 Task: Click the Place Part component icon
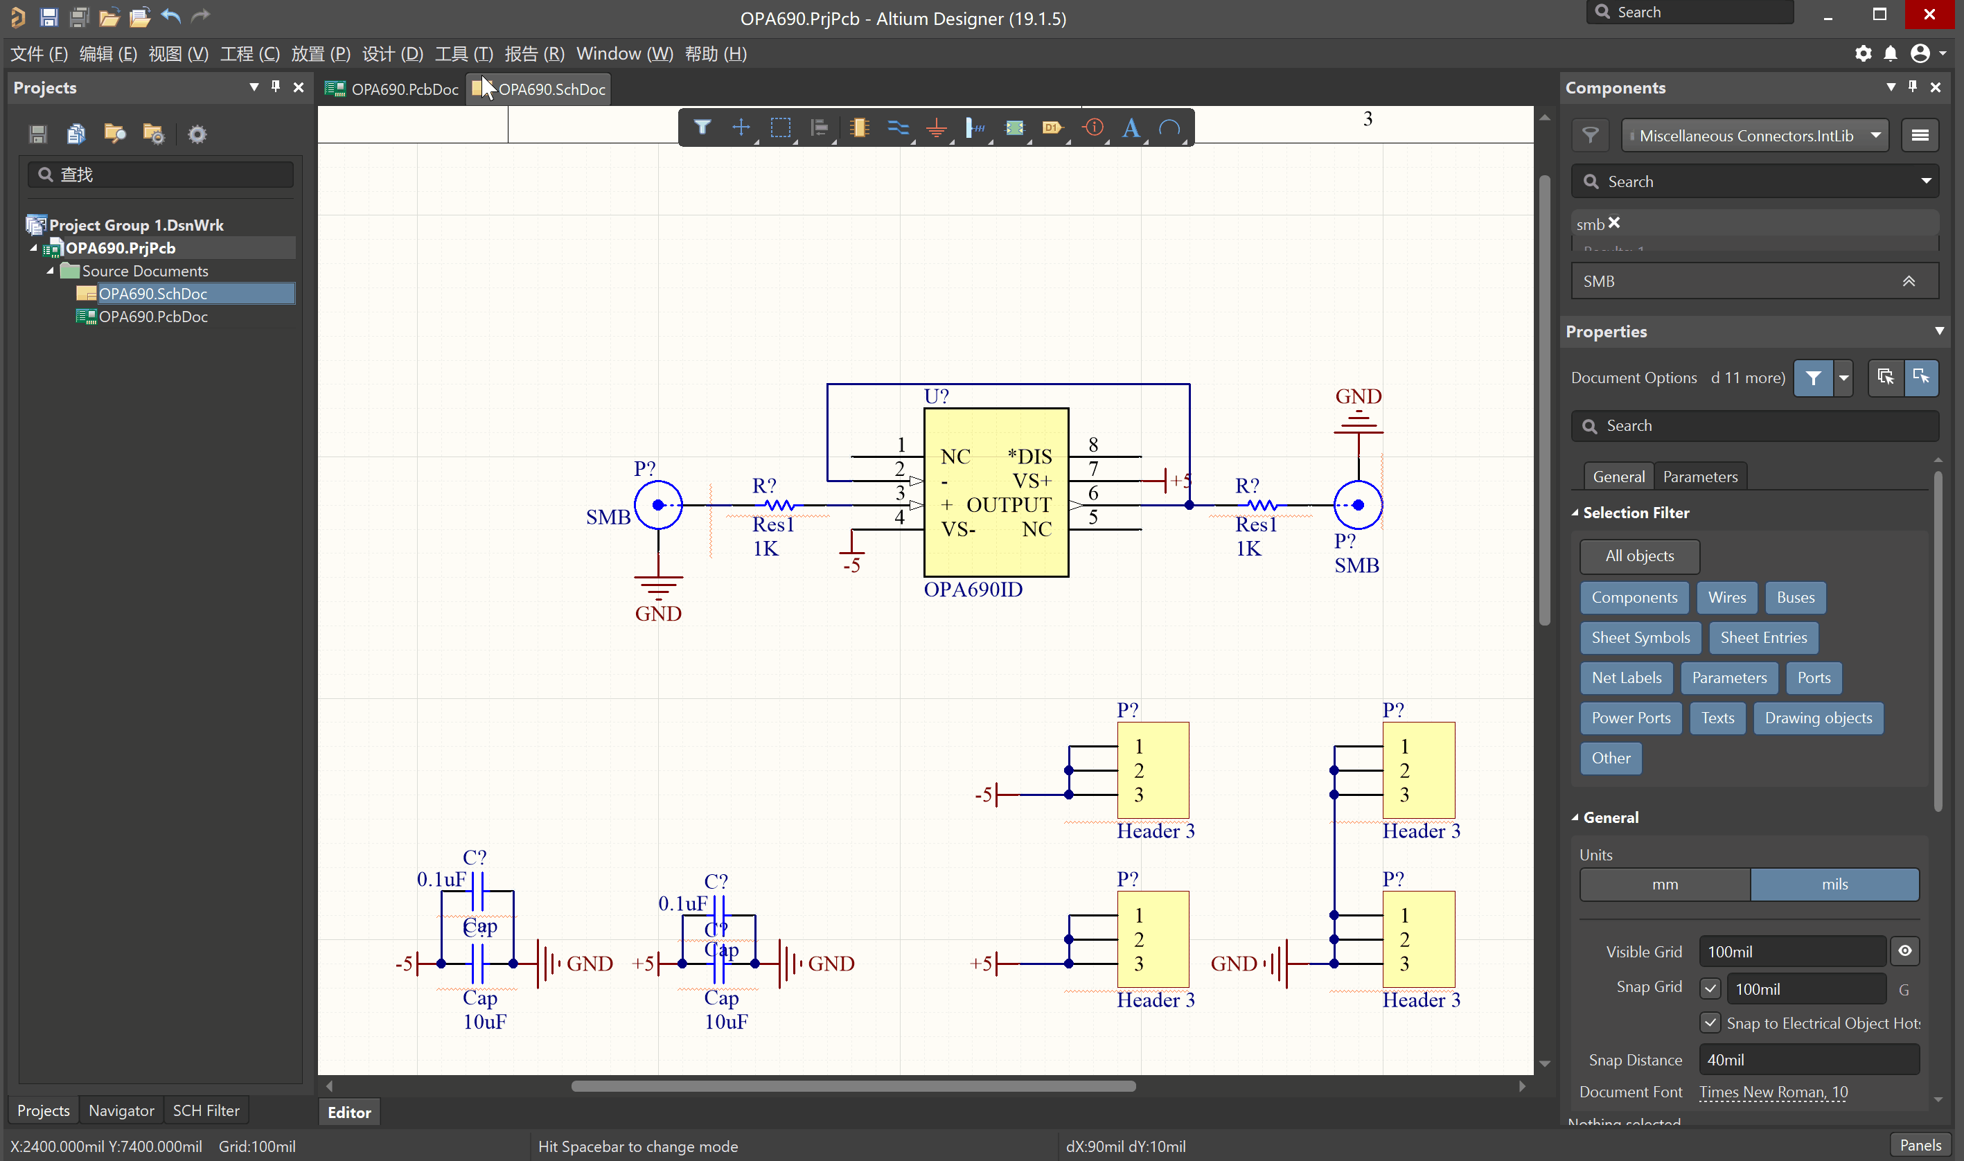(x=859, y=127)
